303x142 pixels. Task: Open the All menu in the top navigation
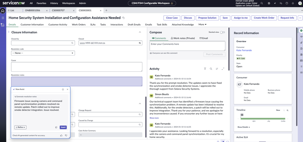pyautogui.click(x=31, y=3)
